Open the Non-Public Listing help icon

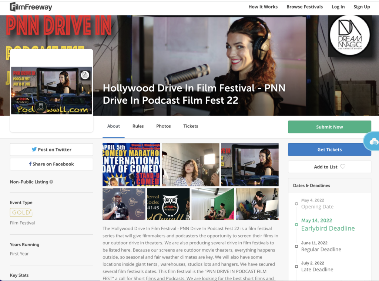click(51, 182)
